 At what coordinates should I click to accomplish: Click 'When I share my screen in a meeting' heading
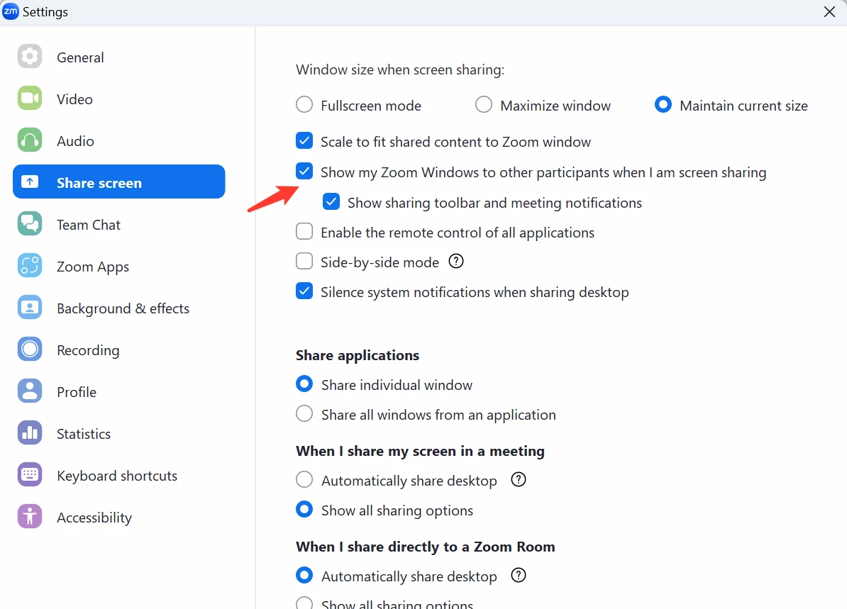pos(420,452)
